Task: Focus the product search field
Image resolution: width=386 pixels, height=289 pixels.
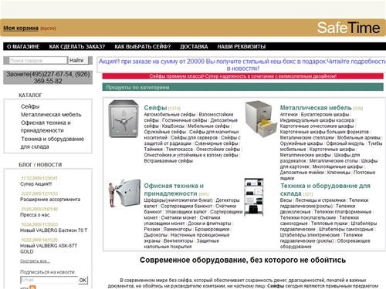Action: 38,61
